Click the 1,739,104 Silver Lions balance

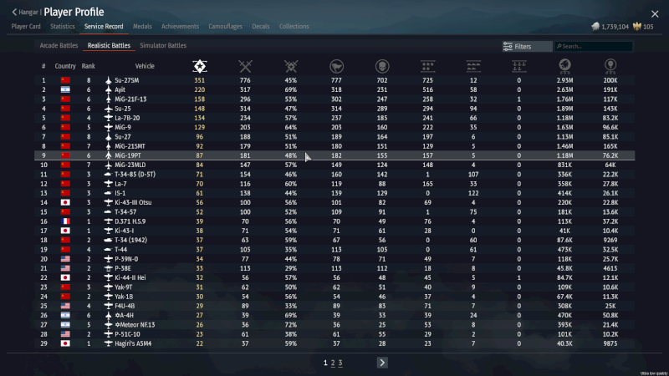click(615, 27)
